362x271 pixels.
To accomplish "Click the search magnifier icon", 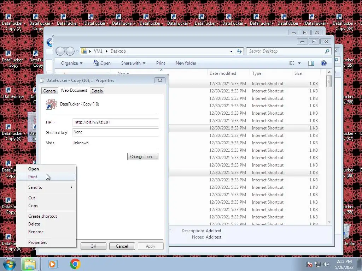I will click(x=327, y=51).
